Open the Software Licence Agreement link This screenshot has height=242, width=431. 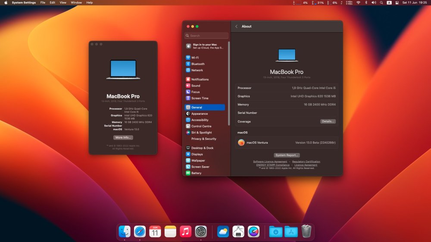pyautogui.click(x=270, y=162)
